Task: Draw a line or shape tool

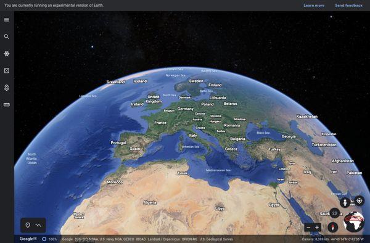Action: 38,225
